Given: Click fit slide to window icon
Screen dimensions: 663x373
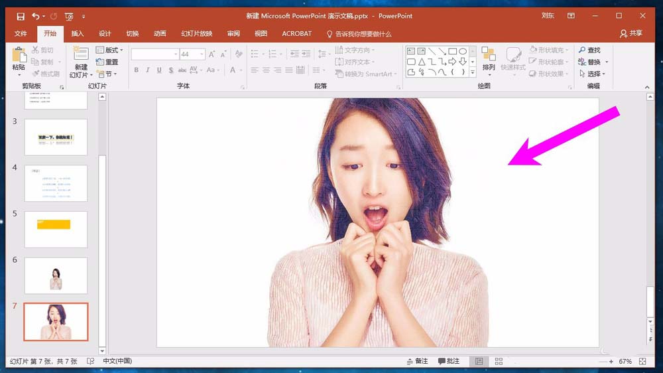Looking at the screenshot, I should point(642,361).
